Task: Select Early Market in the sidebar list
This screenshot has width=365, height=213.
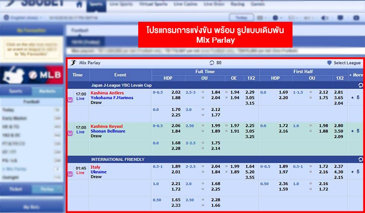Action: pyautogui.click(x=15, y=118)
